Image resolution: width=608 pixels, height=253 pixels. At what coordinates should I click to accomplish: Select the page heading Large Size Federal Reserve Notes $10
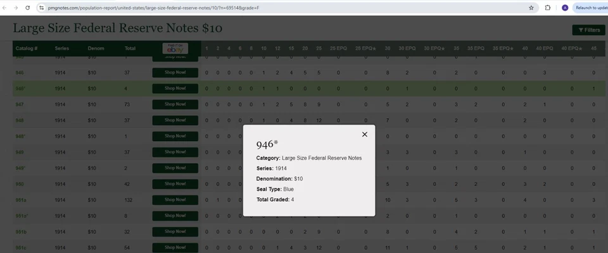pos(118,28)
